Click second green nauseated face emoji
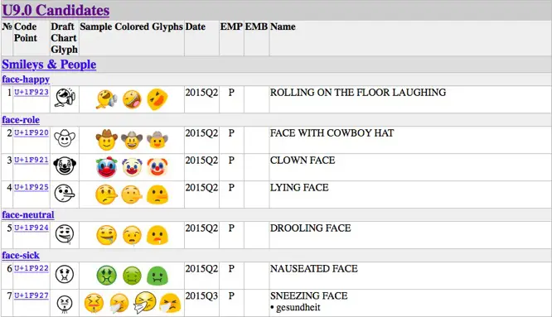This screenshot has width=552, height=317. [132, 276]
